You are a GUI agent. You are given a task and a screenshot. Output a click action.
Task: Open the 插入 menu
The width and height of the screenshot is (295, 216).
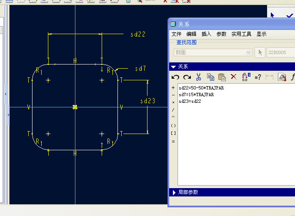coord(206,34)
